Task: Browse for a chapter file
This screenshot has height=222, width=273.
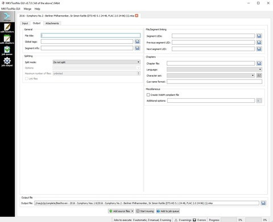Action: coord(259,63)
